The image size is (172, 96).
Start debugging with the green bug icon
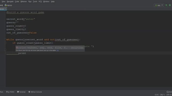pyautogui.click(x=170, y=5)
